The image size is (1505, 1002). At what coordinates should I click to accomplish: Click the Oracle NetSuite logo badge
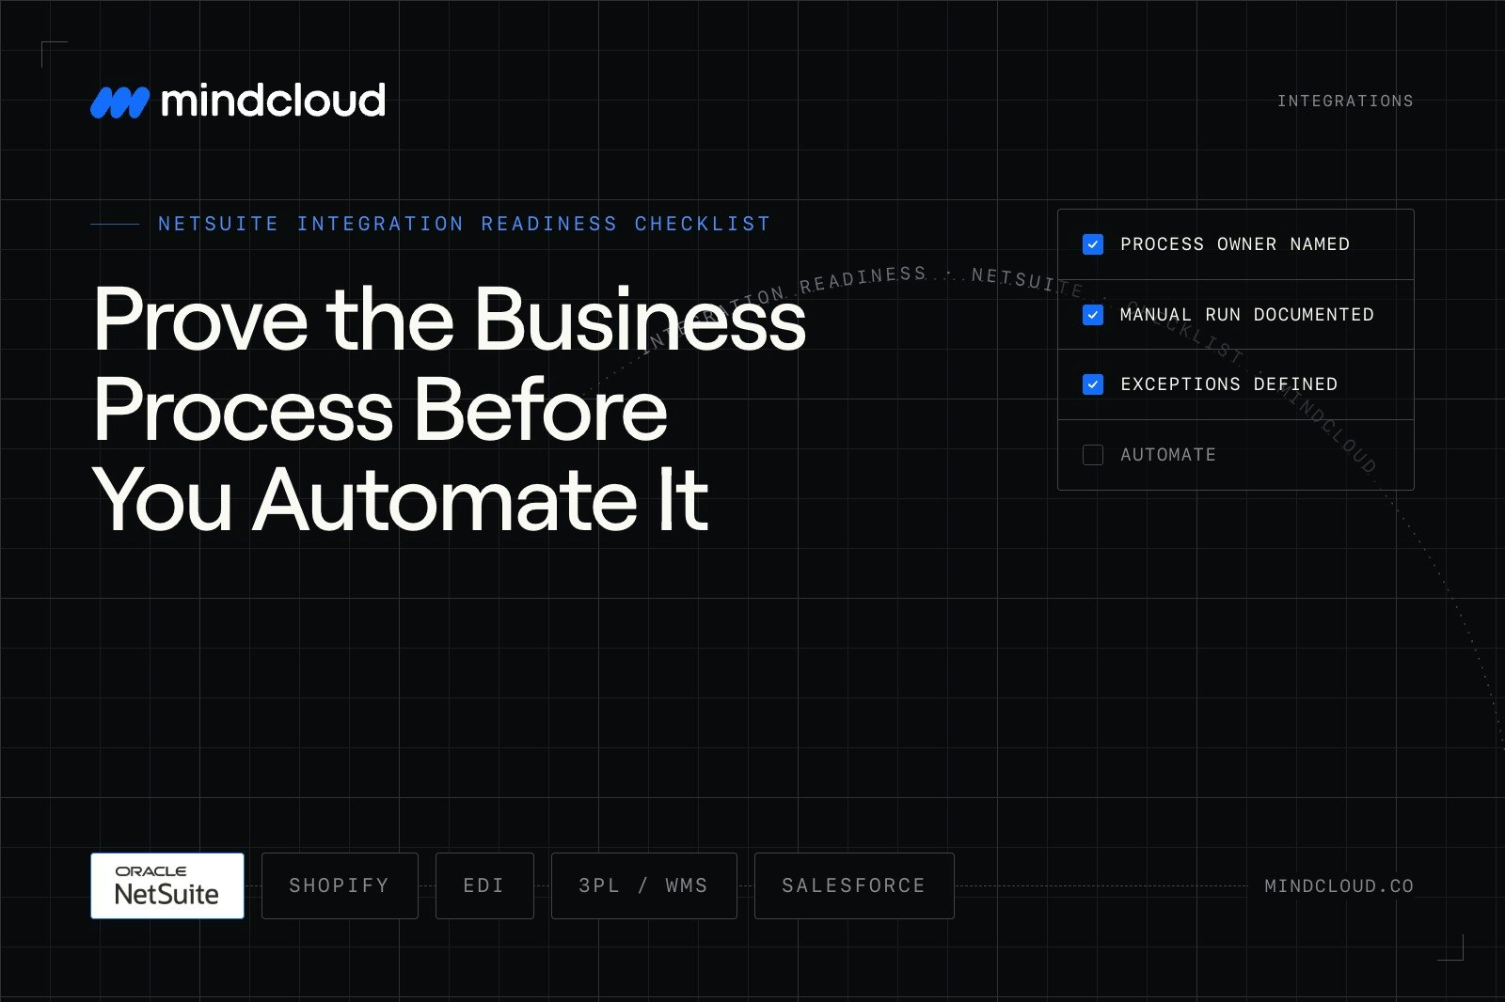(x=167, y=885)
